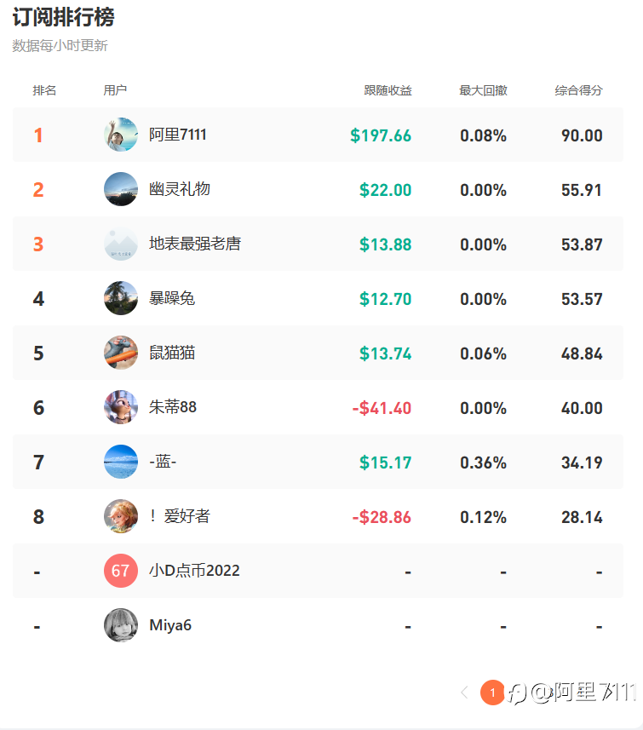Click 跟随收益 column header

coord(388,90)
